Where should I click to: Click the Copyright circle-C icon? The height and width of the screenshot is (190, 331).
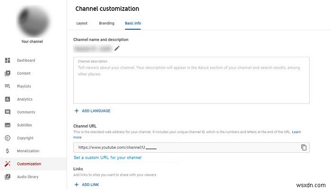(8, 138)
